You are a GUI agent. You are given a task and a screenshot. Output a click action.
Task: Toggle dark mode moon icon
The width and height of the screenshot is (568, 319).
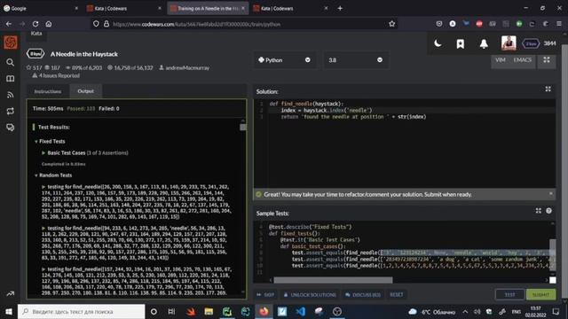point(438,43)
